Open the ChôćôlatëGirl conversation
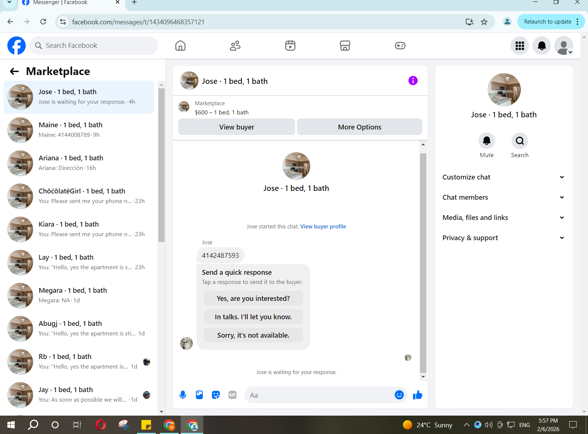Viewport: 588px width, 434px height. (x=79, y=196)
